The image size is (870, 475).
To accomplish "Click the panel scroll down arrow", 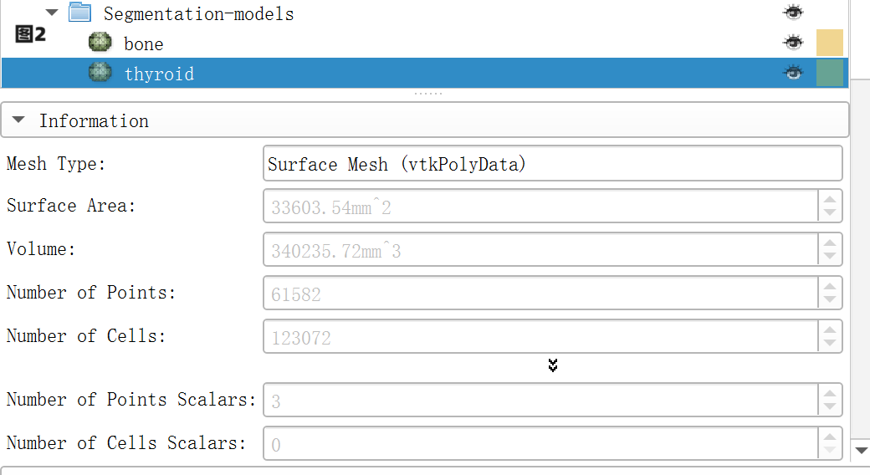I will point(862,451).
